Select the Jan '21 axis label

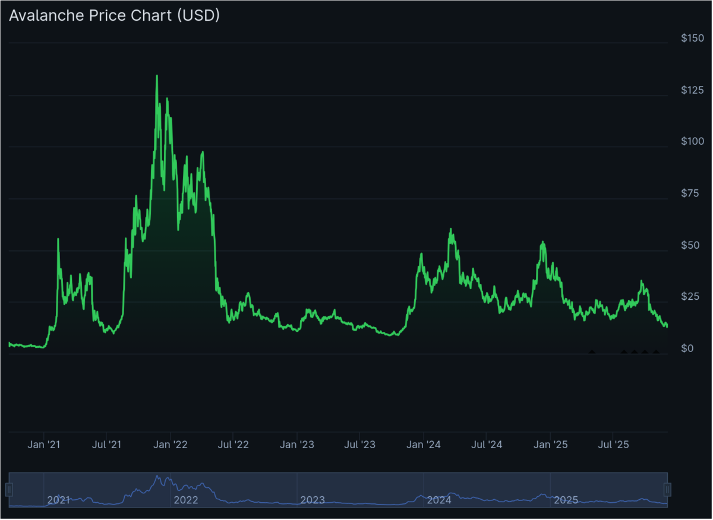tap(43, 444)
